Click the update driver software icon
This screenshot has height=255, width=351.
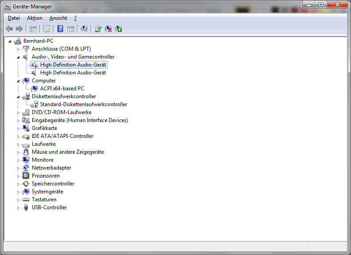(98, 29)
